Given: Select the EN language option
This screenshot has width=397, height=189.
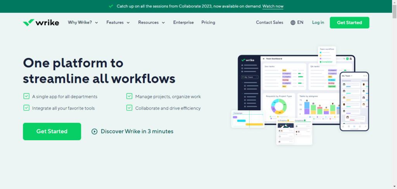Looking at the screenshot, I should pos(300,22).
